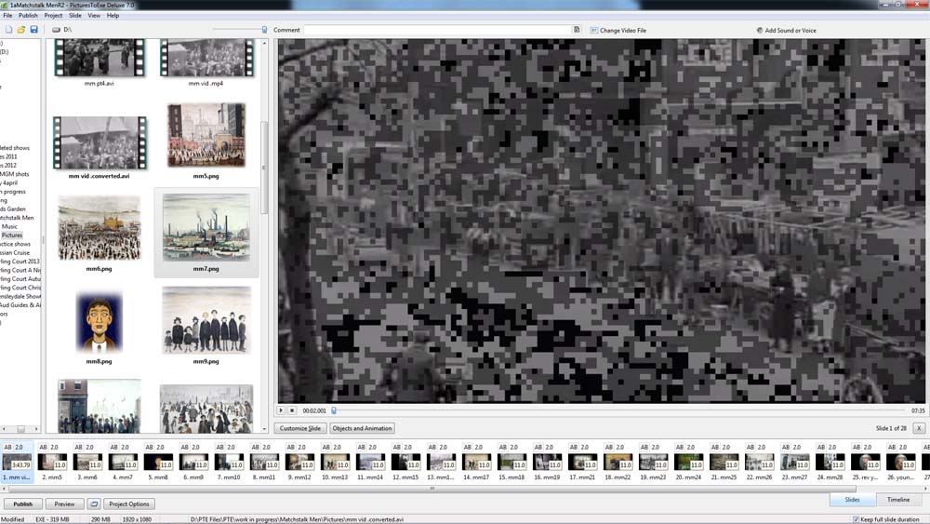
Task: Click the AB transition icon on slide 5 mm8
Action: coord(150,447)
